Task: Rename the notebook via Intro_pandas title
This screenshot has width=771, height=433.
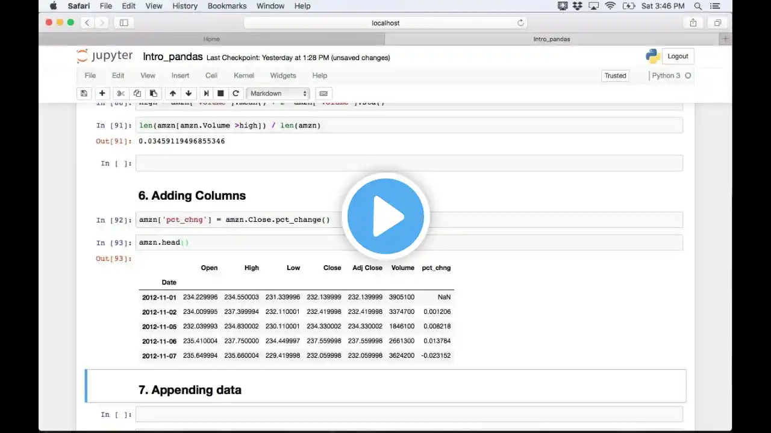Action: point(173,57)
